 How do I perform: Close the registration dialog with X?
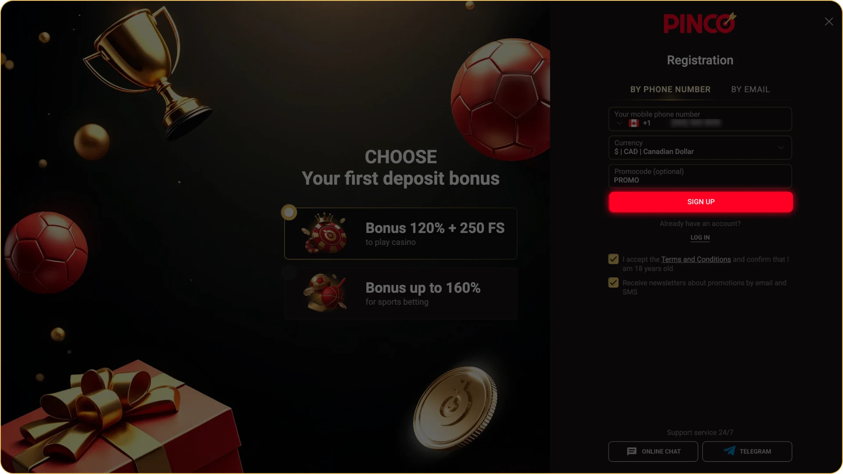pyautogui.click(x=829, y=22)
